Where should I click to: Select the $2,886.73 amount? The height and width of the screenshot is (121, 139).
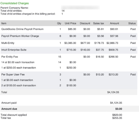point(112,43)
